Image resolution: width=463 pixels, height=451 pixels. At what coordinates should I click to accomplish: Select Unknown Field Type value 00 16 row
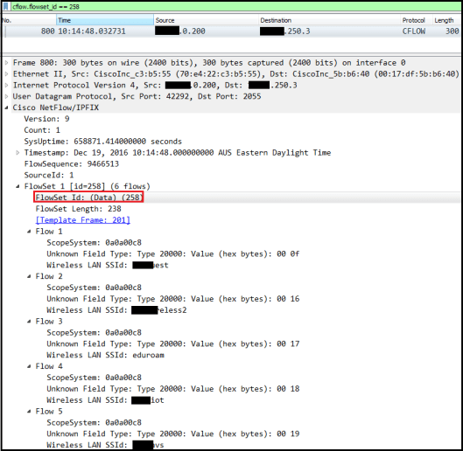173,299
